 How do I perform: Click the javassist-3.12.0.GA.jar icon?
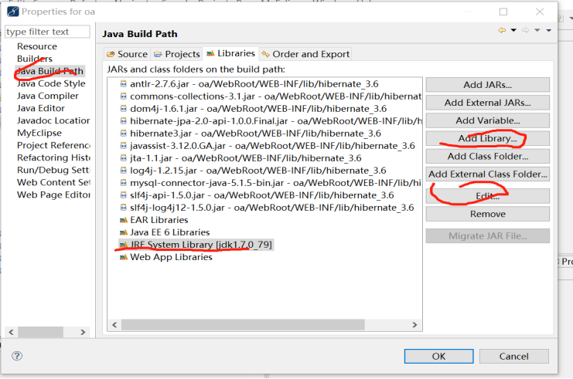[x=124, y=146]
